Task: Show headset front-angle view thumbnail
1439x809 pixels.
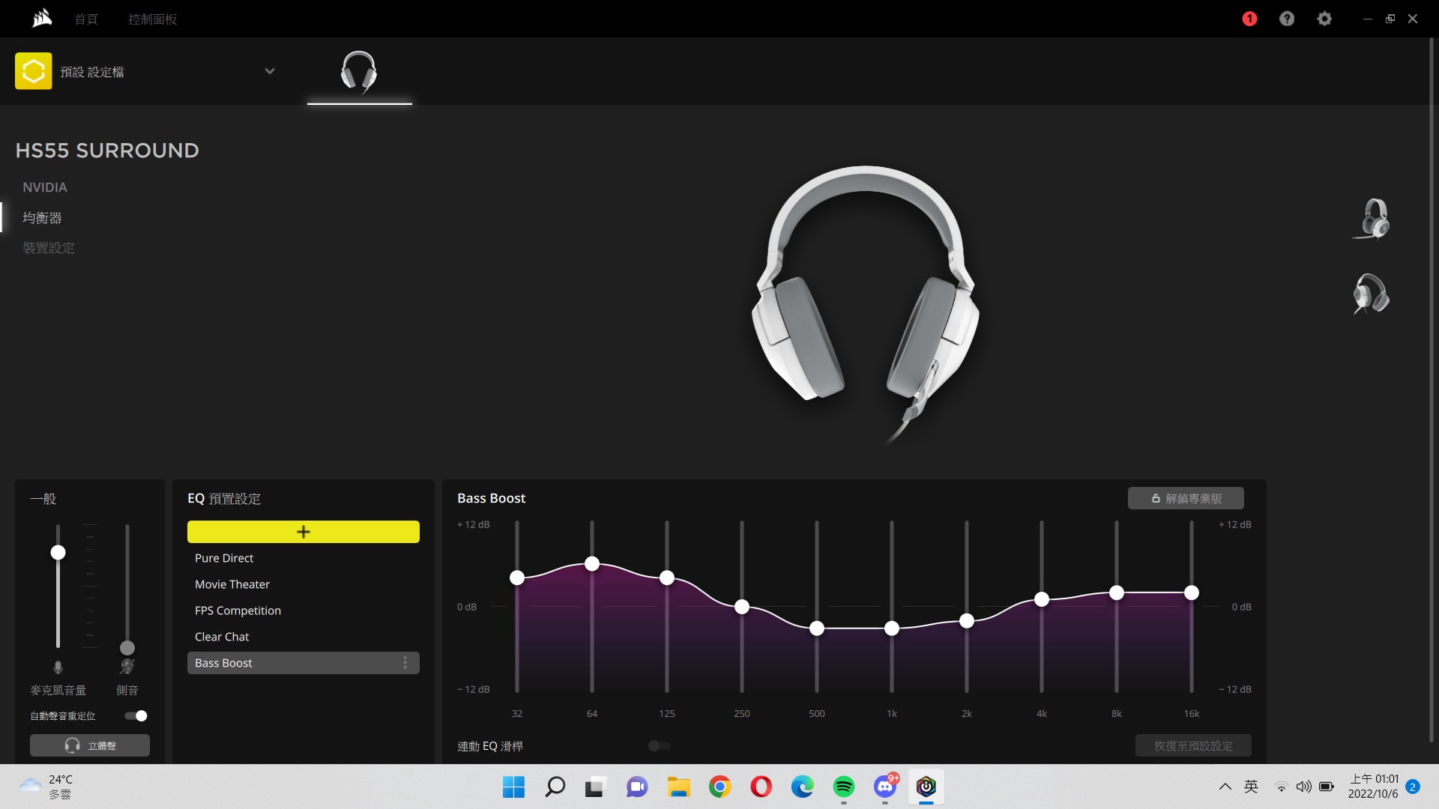Action: (x=1372, y=219)
